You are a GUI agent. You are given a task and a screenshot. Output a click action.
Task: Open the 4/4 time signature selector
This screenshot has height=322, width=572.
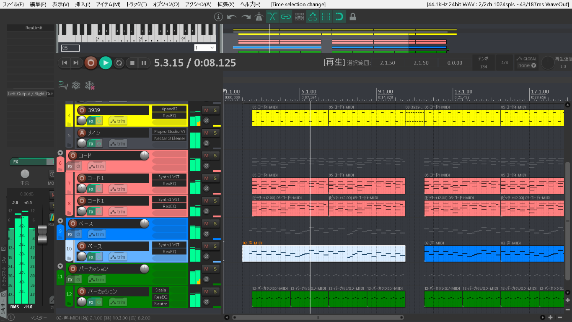tap(505, 63)
